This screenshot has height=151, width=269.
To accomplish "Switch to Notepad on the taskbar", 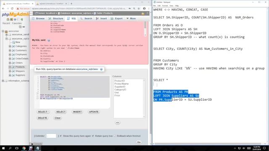I will click(x=37, y=148).
